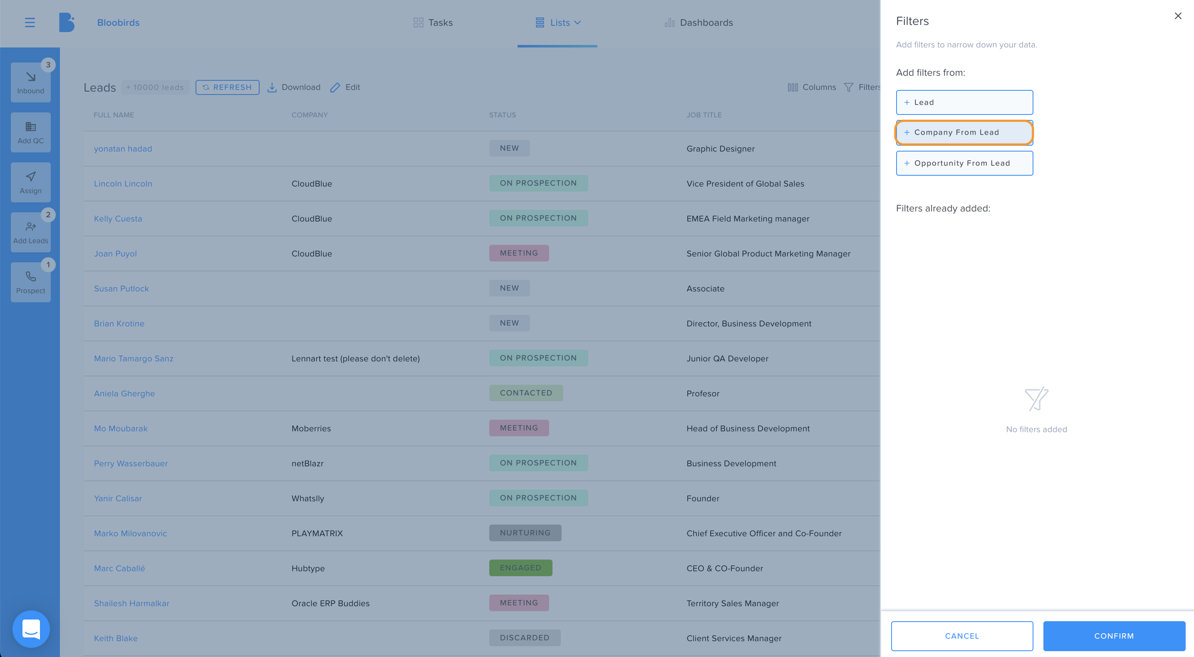1194x657 pixels.
Task: Open lead Susan Putlock
Action: coord(121,288)
